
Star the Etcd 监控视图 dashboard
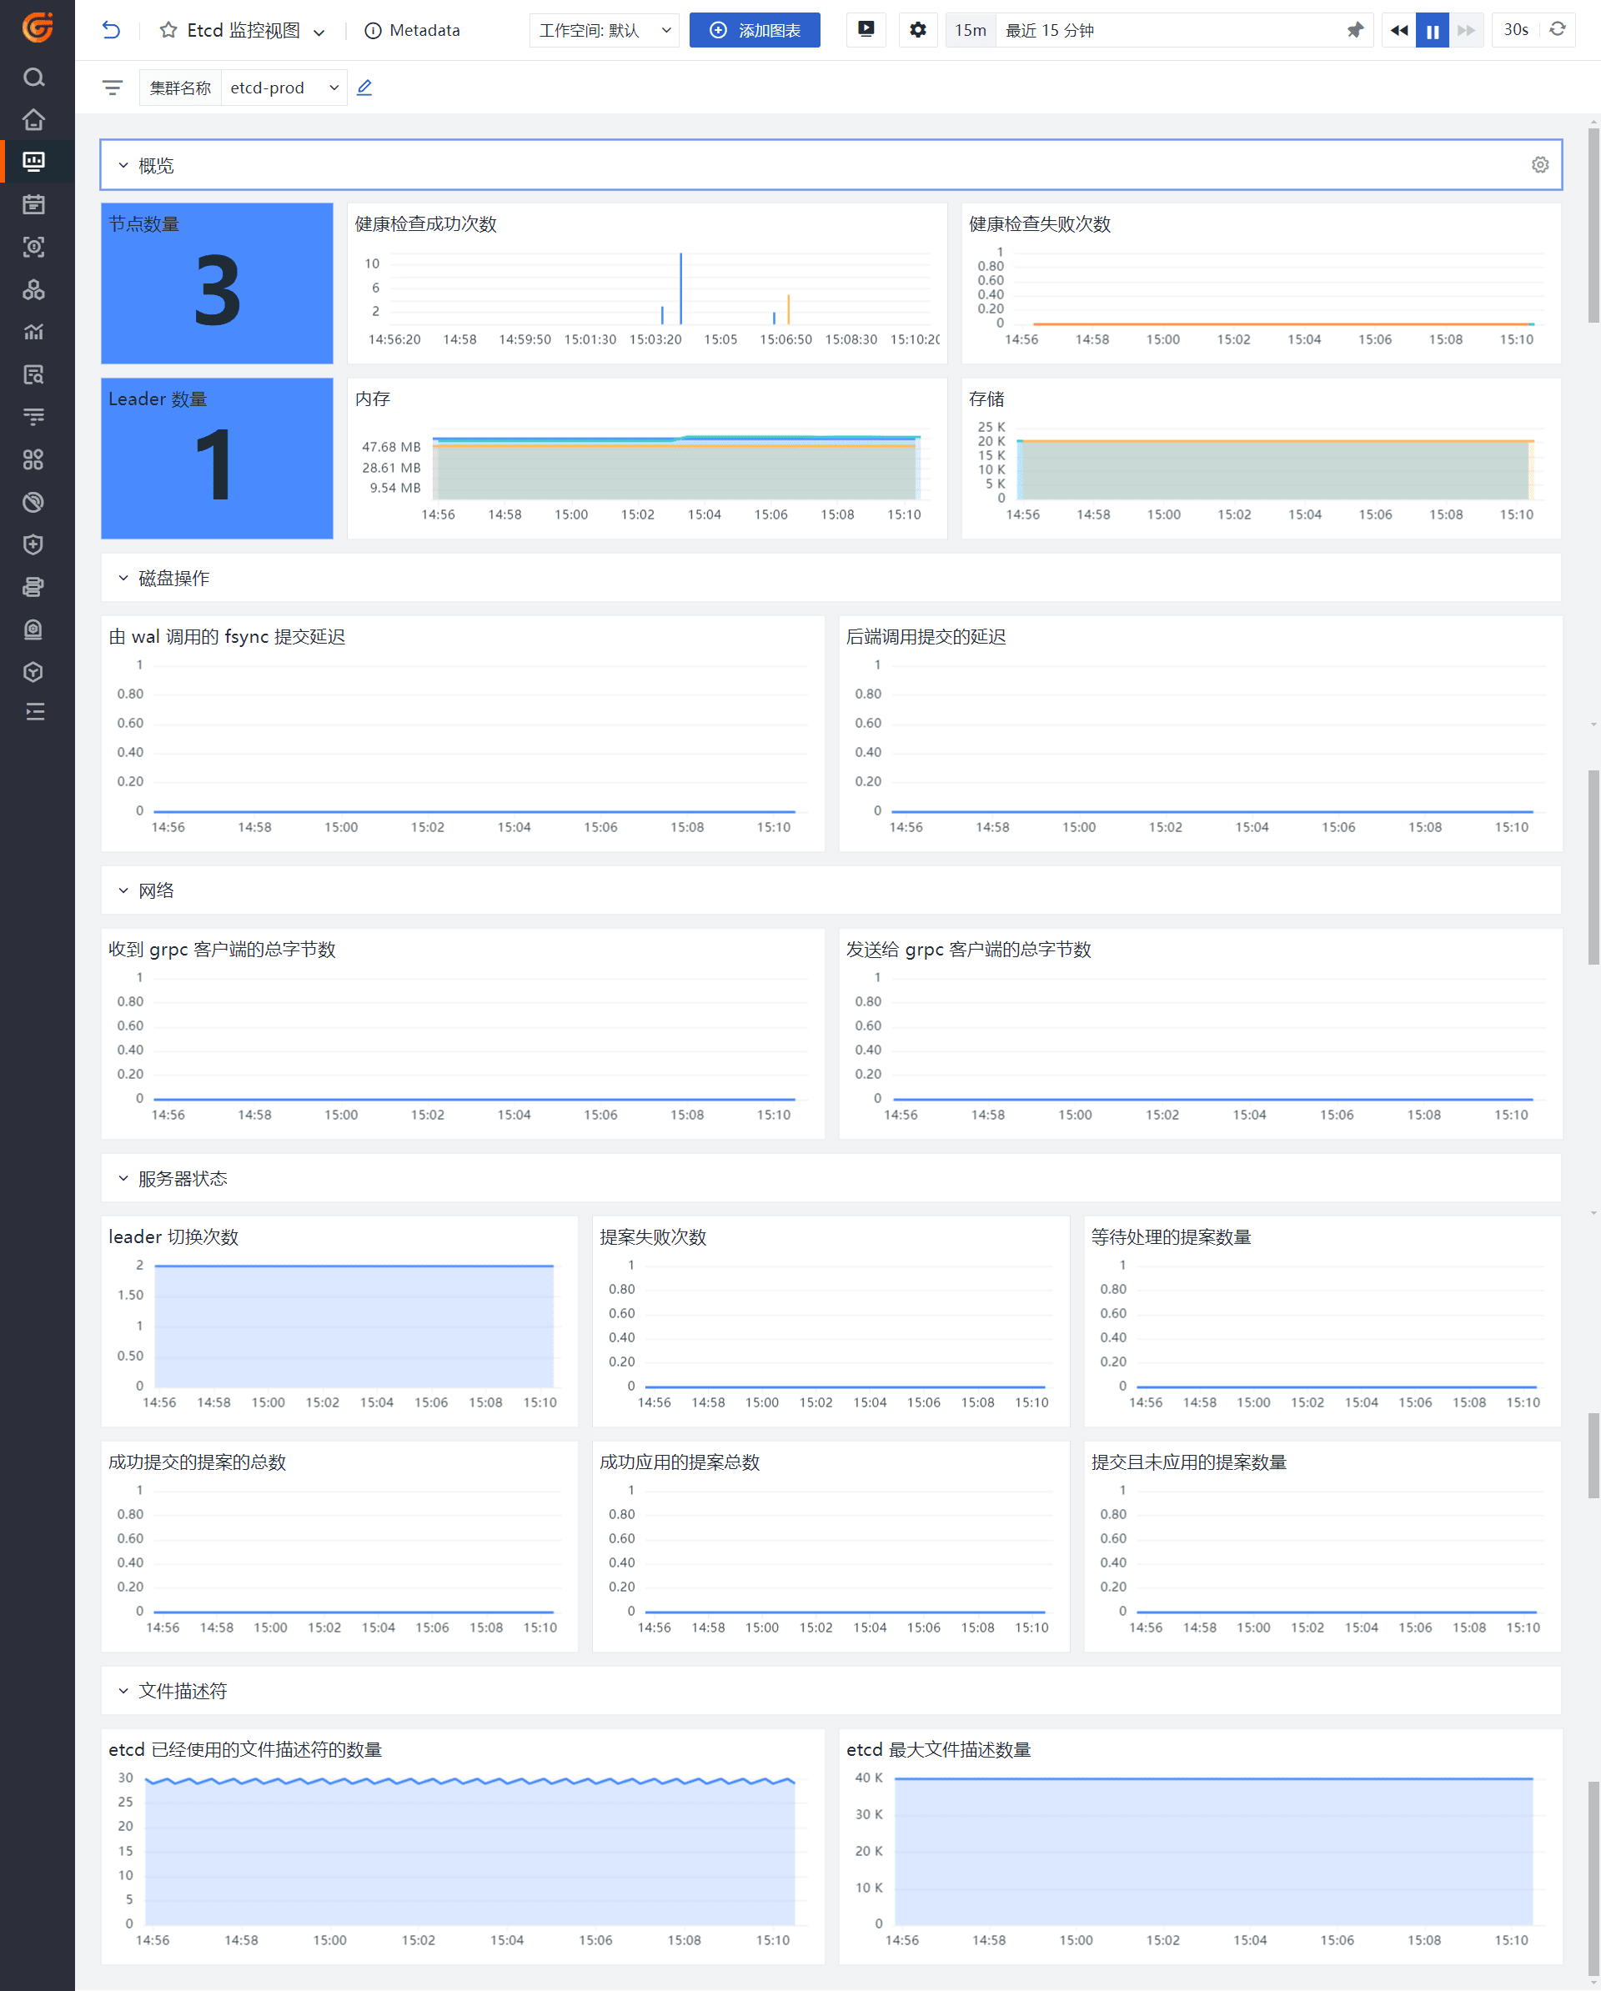click(168, 31)
